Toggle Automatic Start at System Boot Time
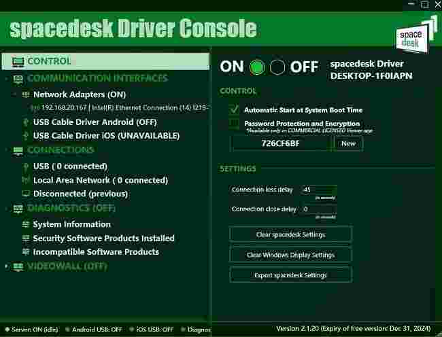The width and height of the screenshot is (442, 337). coord(234,109)
